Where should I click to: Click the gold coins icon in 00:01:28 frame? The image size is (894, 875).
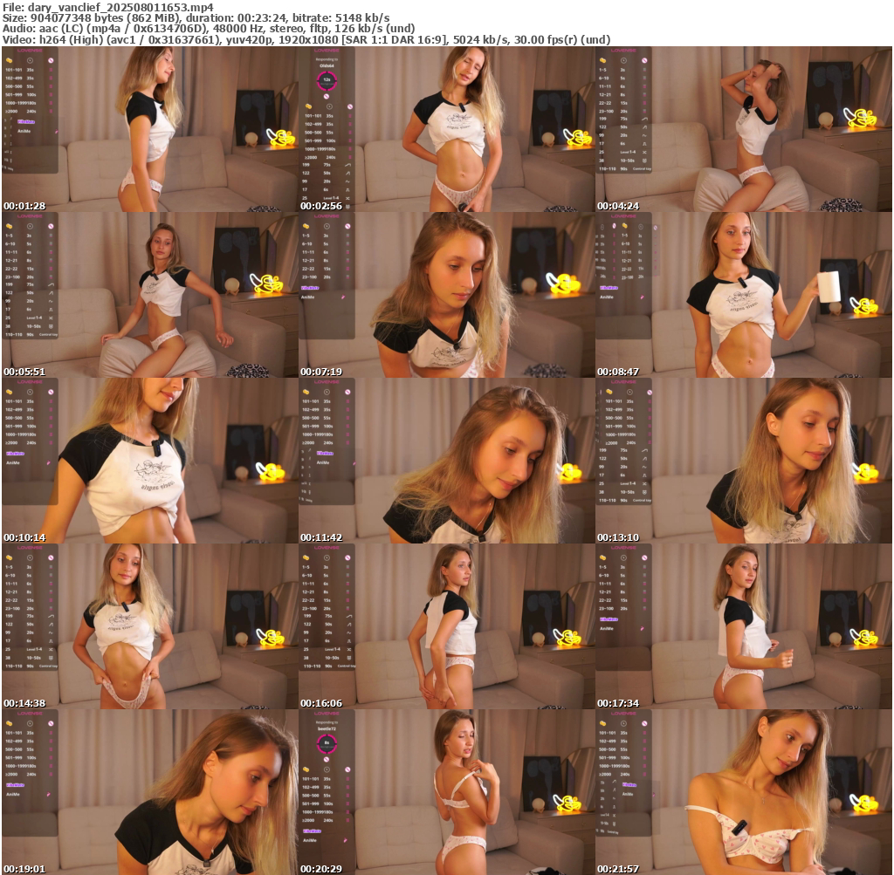9,61
